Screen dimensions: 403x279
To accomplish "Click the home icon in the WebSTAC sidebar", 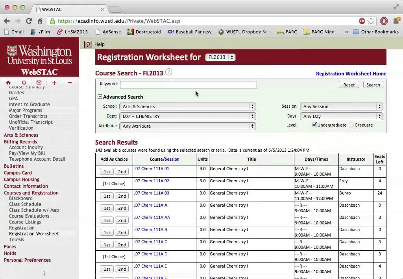I will pyautogui.click(x=8, y=83).
